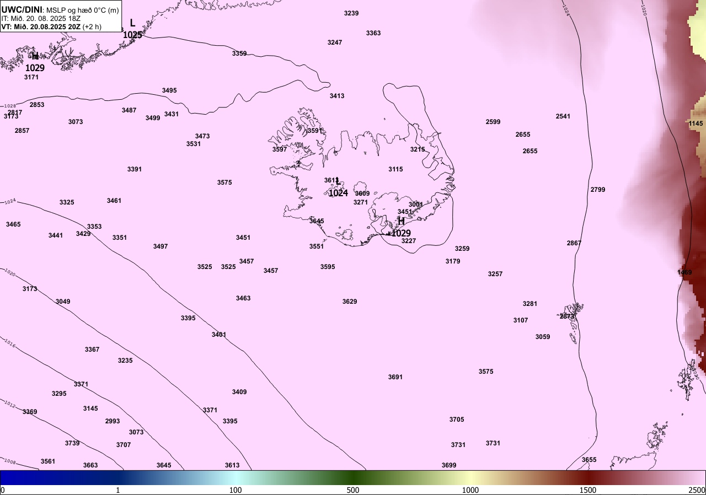Viewport: 706px width, 495px height.
Task: Click the height value 3171
Action: 31,77
